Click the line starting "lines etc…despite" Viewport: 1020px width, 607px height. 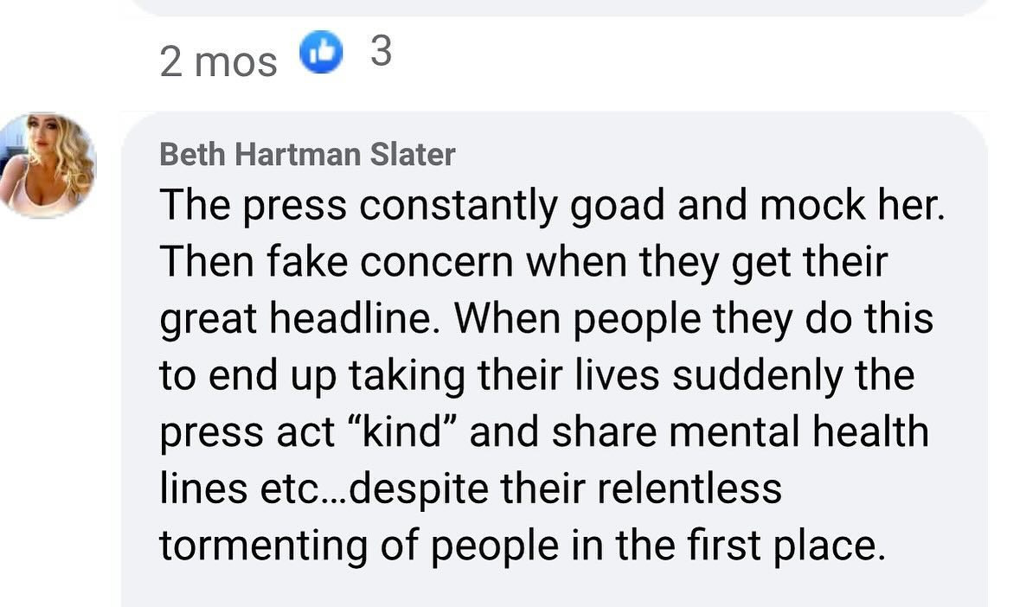[x=470, y=488]
